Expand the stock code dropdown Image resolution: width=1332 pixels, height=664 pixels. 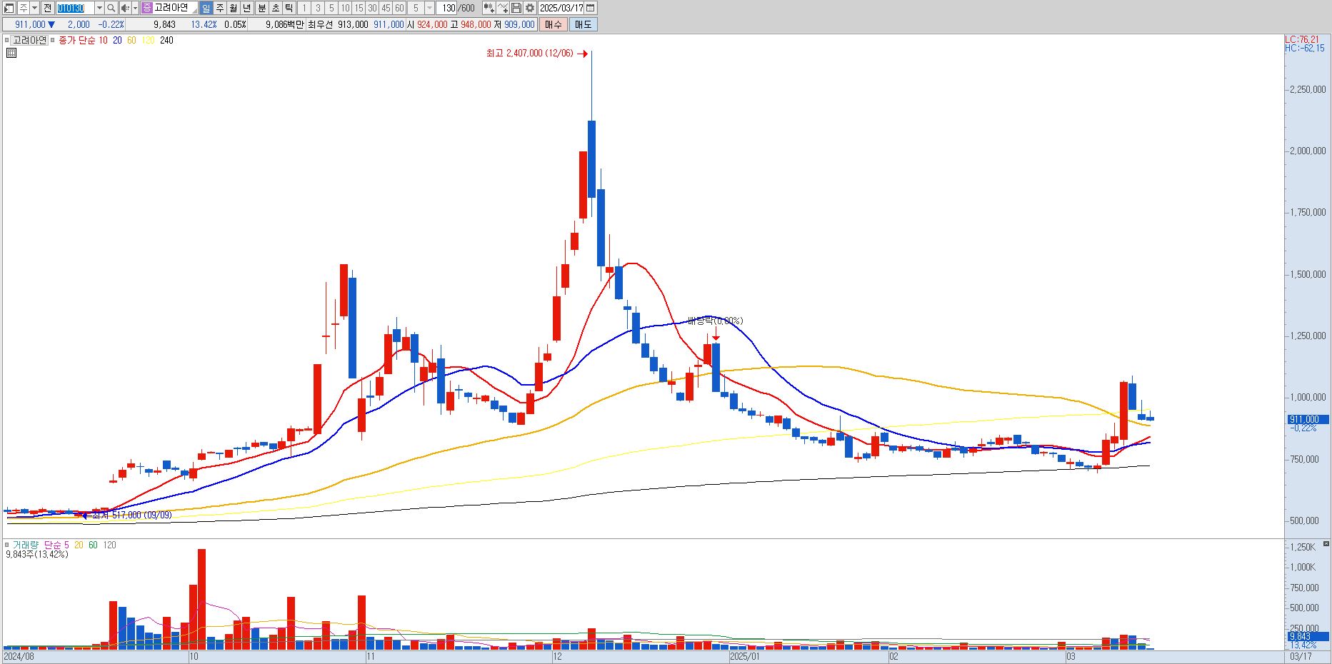pos(99,8)
